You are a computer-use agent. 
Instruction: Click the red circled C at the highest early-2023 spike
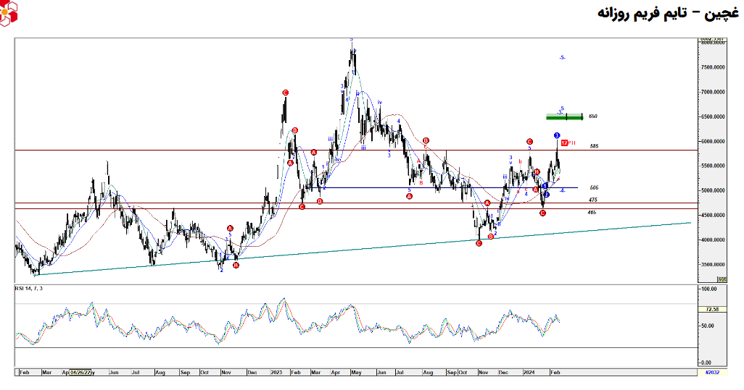coord(286,93)
